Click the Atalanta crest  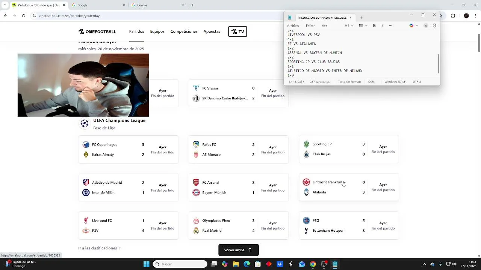(306, 192)
